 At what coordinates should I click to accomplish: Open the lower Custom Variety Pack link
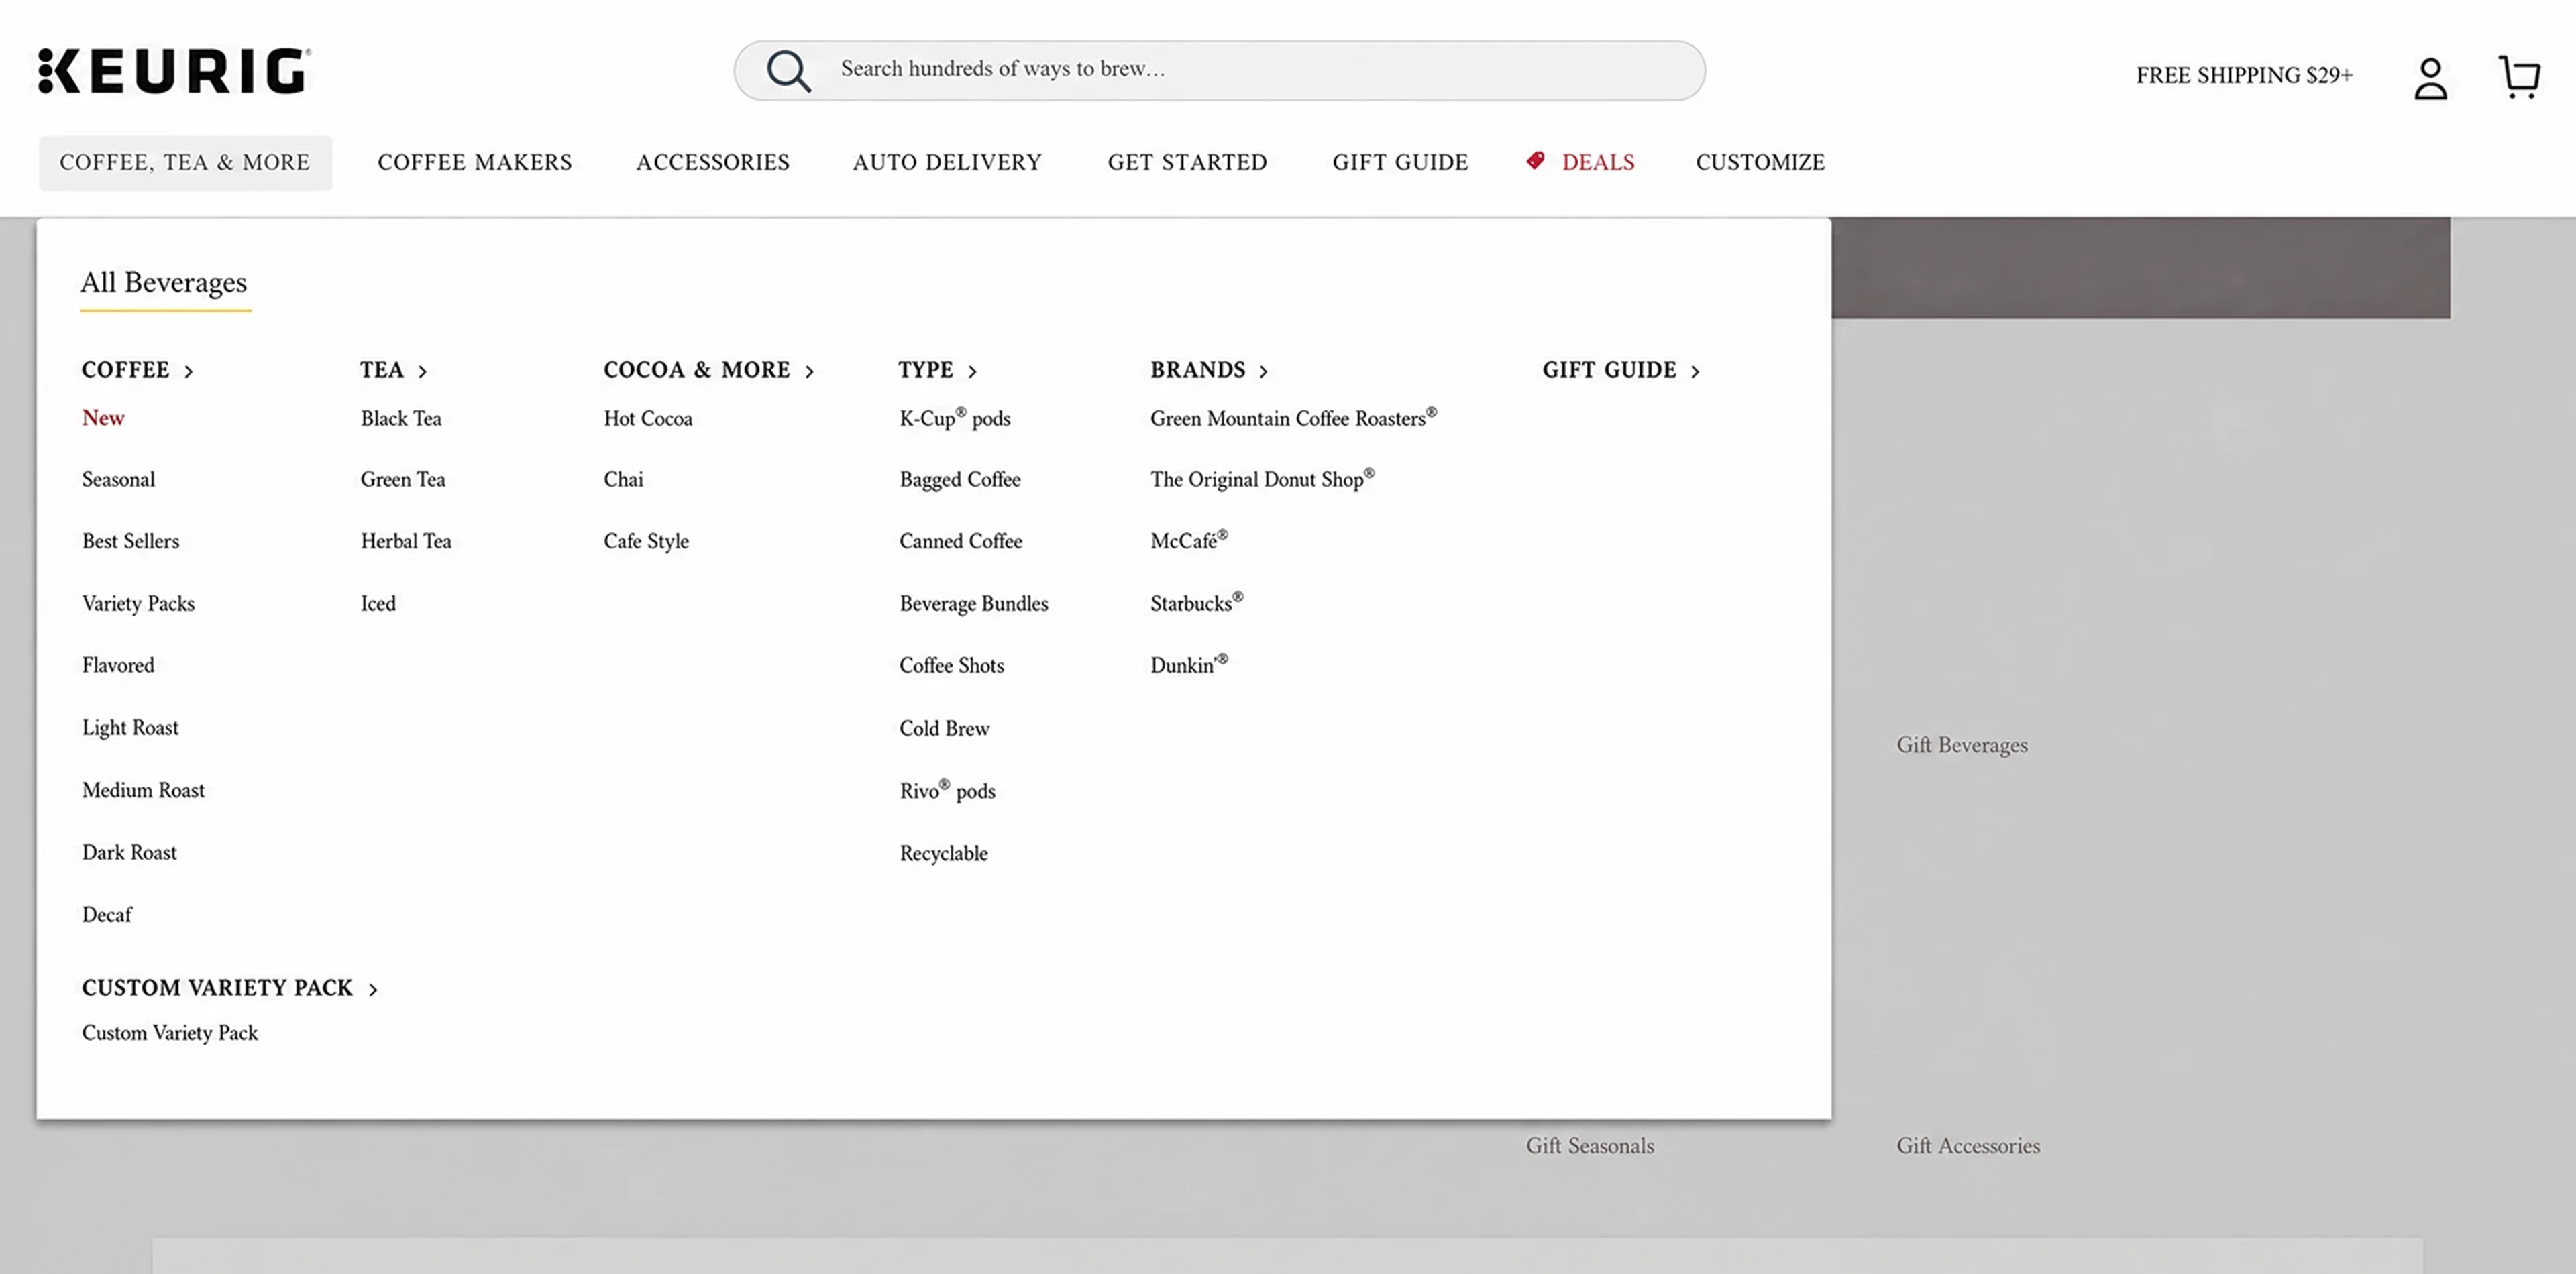pyautogui.click(x=170, y=1033)
